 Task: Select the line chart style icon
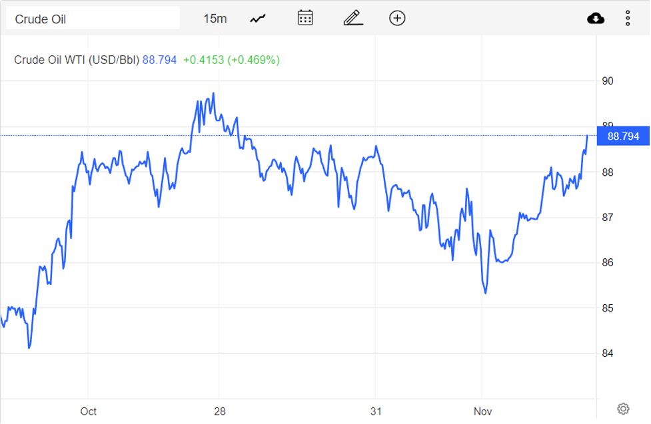(x=257, y=18)
